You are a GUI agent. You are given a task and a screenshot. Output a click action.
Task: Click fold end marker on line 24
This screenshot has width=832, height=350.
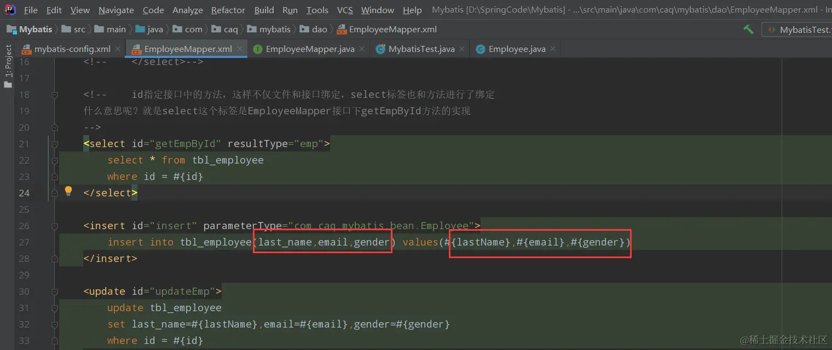click(54, 193)
